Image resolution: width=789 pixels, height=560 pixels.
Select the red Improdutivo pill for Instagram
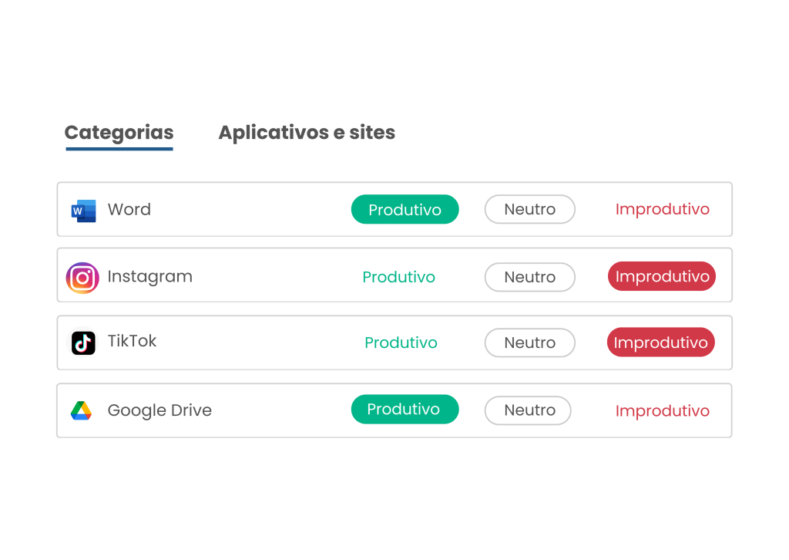point(662,276)
